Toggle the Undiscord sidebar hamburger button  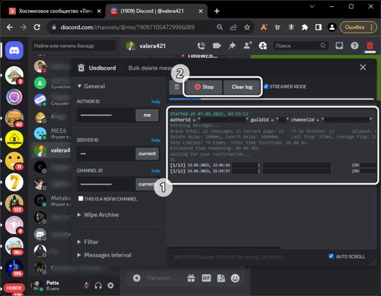pyautogui.click(x=177, y=87)
